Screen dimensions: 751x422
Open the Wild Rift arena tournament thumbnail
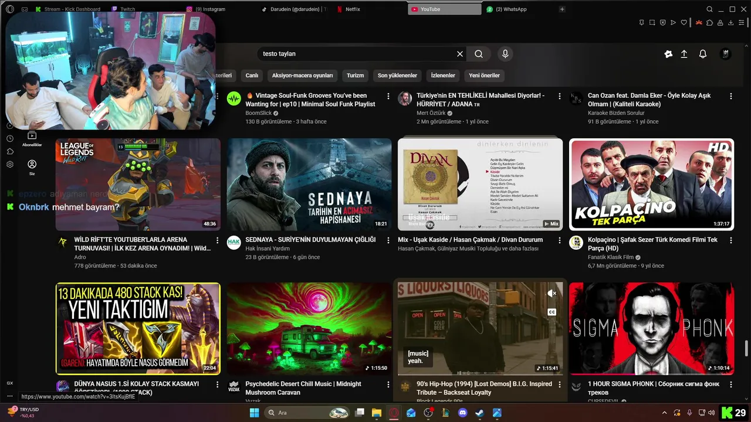coord(138,185)
